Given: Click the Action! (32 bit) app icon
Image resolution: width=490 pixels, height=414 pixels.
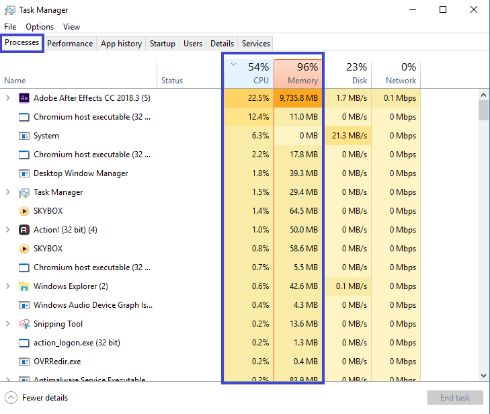Looking at the screenshot, I should (x=24, y=230).
